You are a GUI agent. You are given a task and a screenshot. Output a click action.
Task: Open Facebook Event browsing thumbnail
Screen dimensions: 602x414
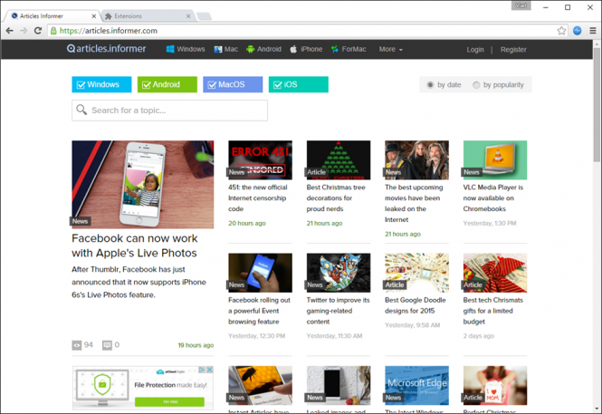(x=261, y=273)
